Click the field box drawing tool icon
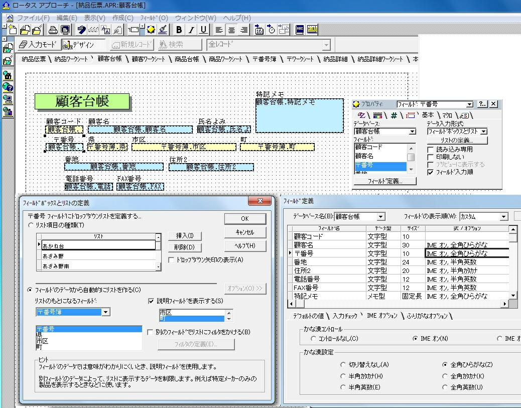The width and height of the screenshot is (521, 408). tap(134, 30)
